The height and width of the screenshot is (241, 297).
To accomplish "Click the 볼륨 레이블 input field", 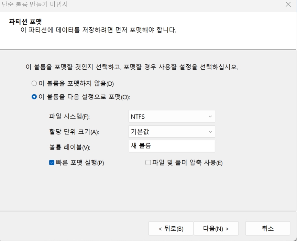I will (172, 146).
